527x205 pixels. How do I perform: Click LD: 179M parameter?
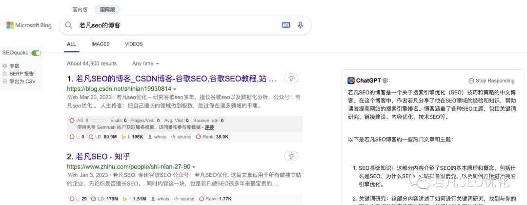coord(104,199)
